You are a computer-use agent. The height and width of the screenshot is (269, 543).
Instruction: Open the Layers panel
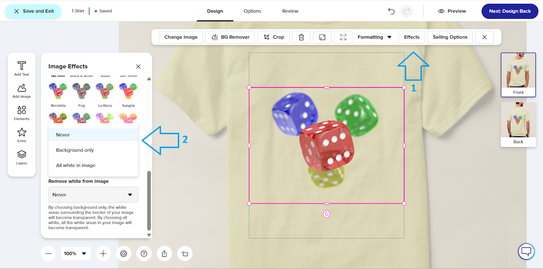point(22,157)
